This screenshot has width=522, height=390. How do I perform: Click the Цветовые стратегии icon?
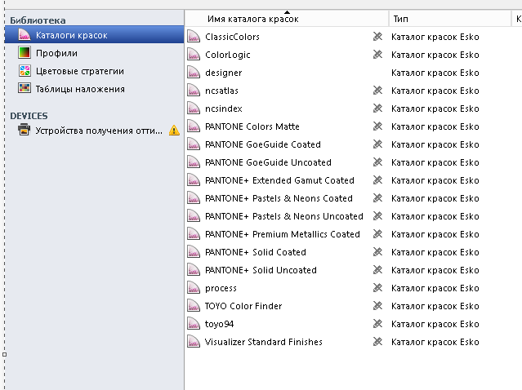click(x=25, y=71)
